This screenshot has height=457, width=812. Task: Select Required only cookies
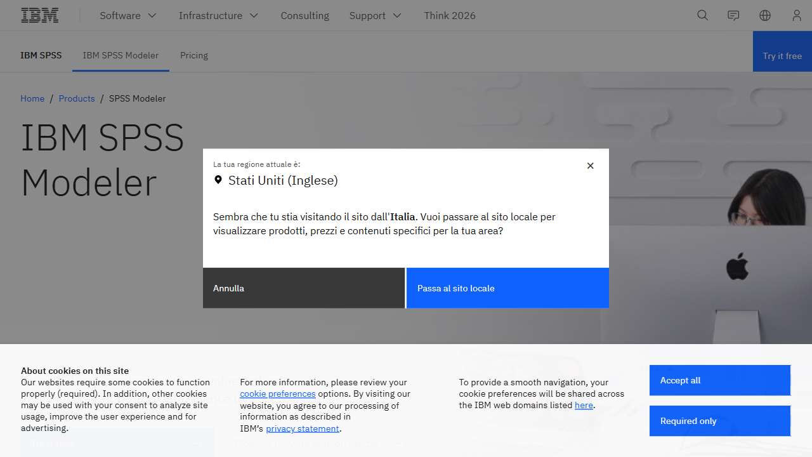tap(719, 421)
